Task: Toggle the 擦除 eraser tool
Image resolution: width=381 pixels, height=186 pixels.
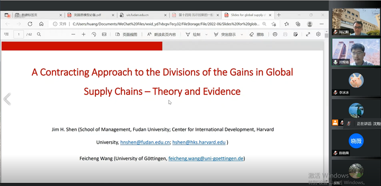Action: [x=258, y=34]
